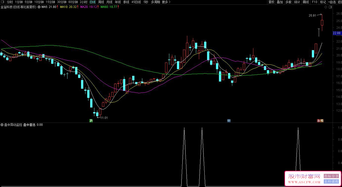The height and width of the screenshot is (187, 342).
Task: Expand main chart indicator dropdown arrow
Action: coord(39,7)
